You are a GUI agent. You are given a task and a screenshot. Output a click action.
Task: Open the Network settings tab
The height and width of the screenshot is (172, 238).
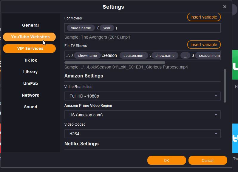30,95
